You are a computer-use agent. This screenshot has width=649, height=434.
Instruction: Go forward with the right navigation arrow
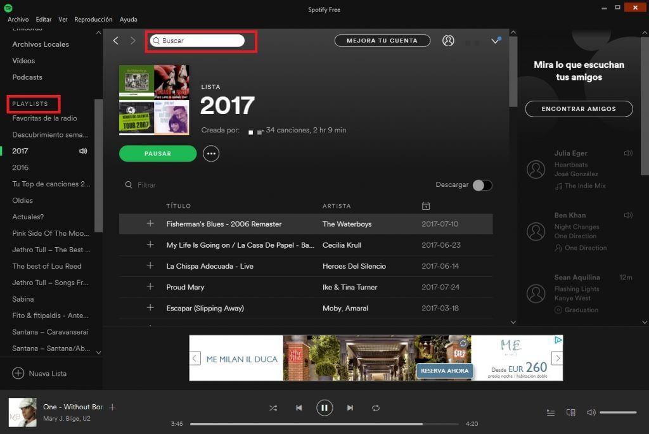pyautogui.click(x=132, y=41)
